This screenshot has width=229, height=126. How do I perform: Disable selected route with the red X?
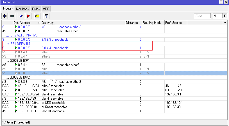(28, 16)
